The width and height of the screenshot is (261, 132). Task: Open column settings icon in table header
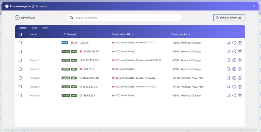click(x=240, y=34)
